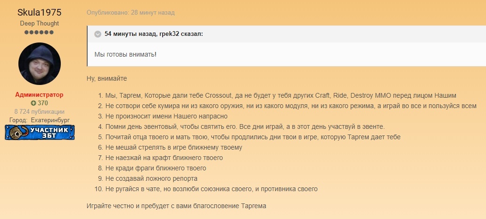
Task: Click item 'Помни день эвентовый'
Action: 245,127
